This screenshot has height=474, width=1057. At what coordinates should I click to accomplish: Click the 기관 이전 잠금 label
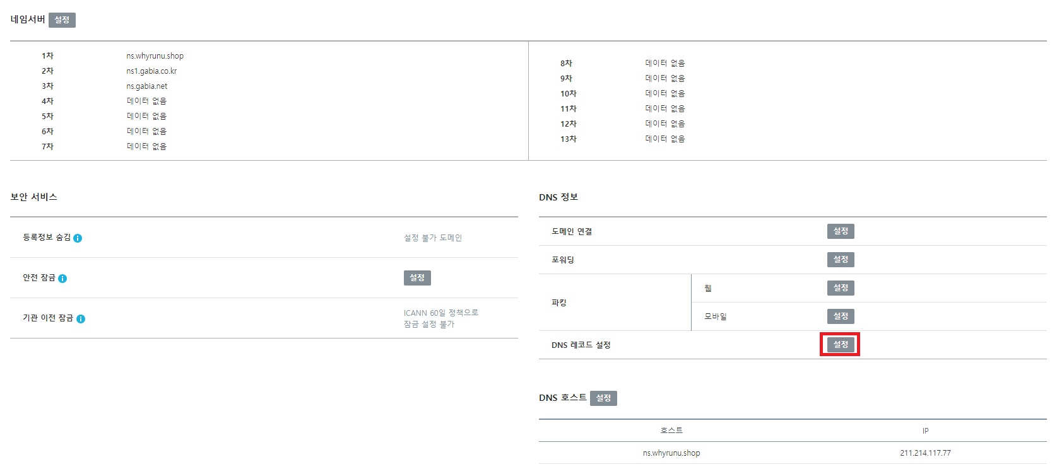[48, 318]
